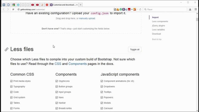This screenshot has height=112, width=199.
Task: Click the orange wedge bookmark icon next to Car Scan
Action: [x=118, y=9]
